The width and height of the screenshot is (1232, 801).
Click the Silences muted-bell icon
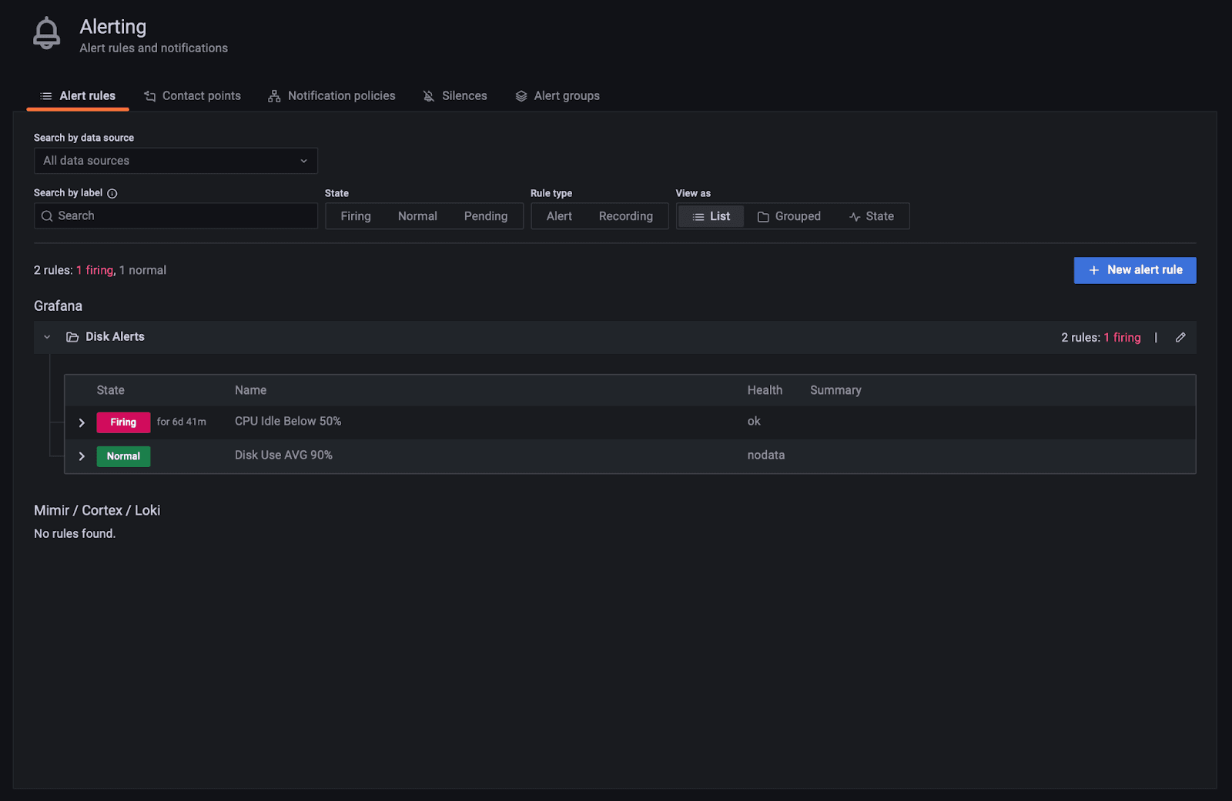click(428, 95)
